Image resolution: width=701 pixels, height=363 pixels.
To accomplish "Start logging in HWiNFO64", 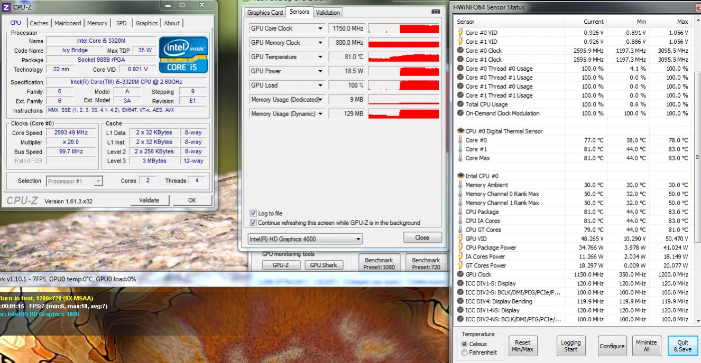I will point(570,346).
